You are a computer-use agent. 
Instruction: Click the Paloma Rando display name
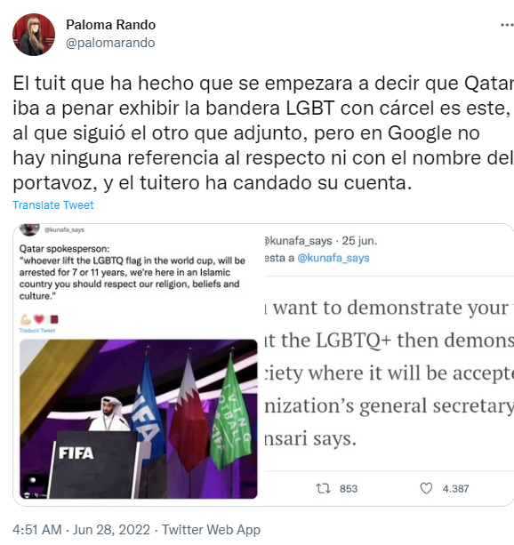[110, 25]
